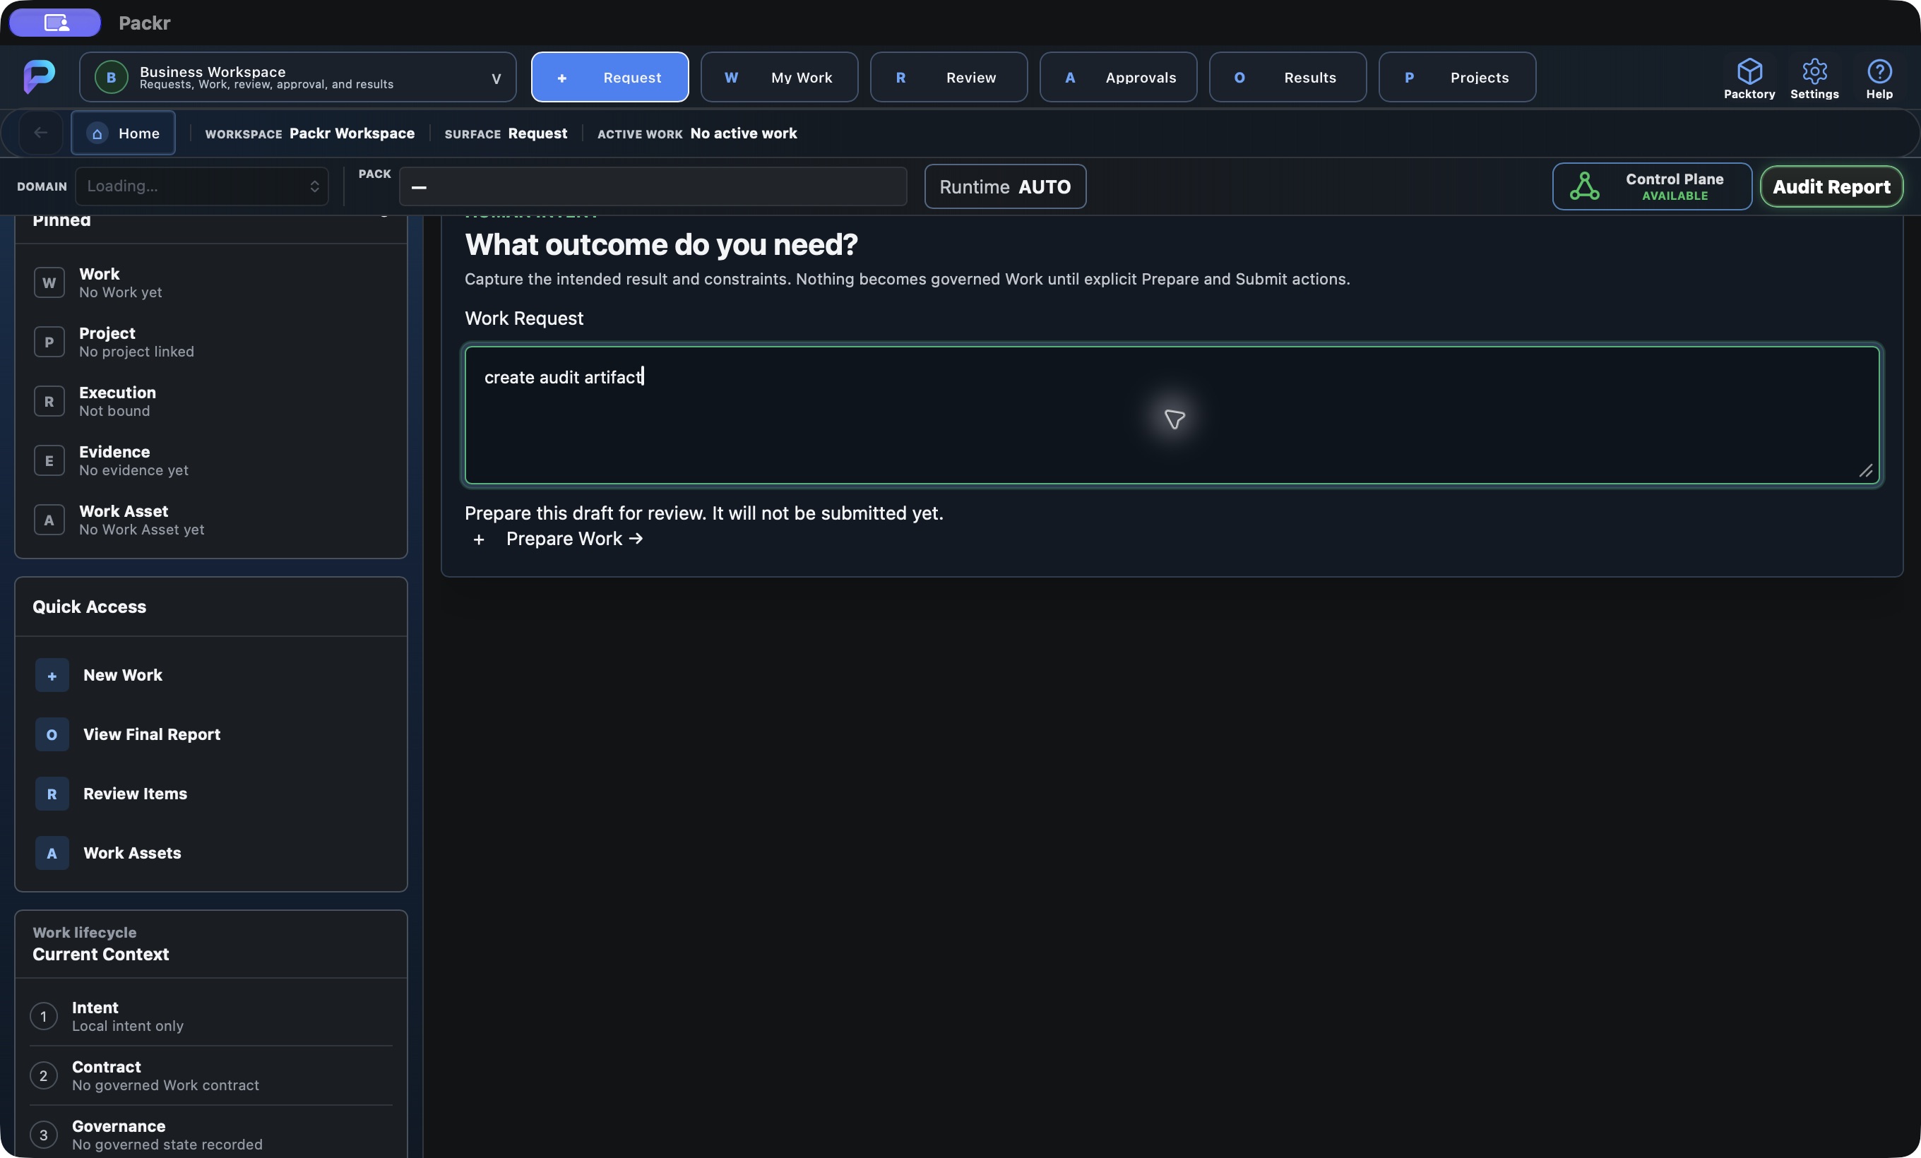1921x1158 pixels.
Task: Click the Packr logo icon
Action: point(39,76)
